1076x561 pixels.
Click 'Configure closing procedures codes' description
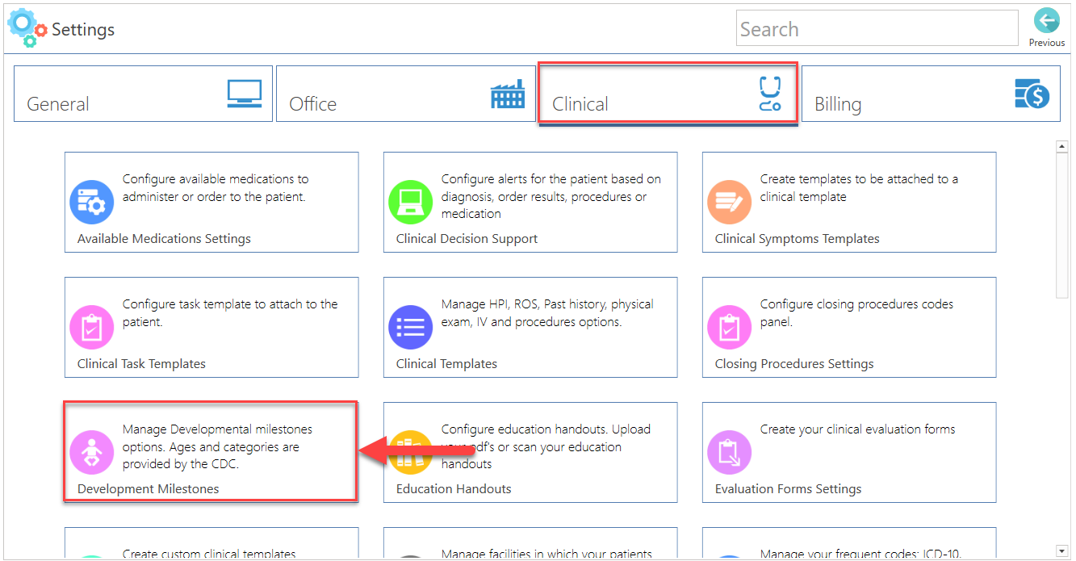click(856, 313)
